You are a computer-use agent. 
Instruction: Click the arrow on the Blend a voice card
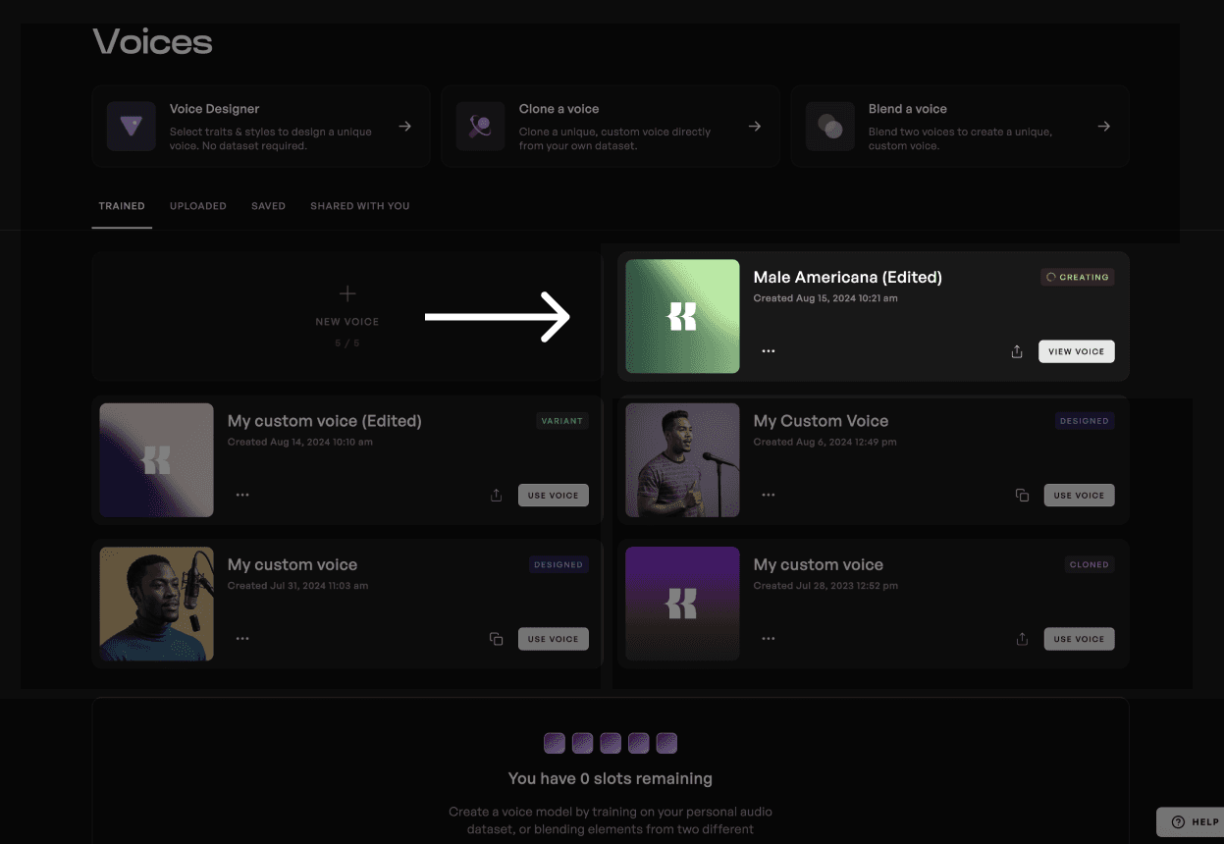[x=1103, y=127]
